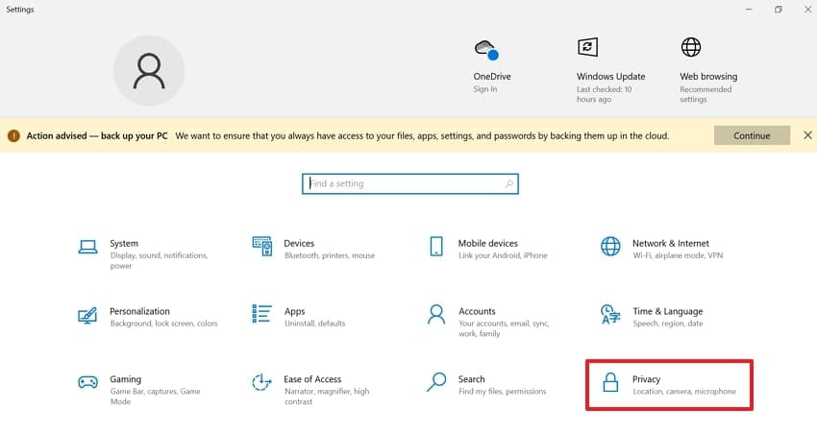Image resolution: width=817 pixels, height=434 pixels.
Task: Open System settings laptop icon
Action: click(x=87, y=247)
